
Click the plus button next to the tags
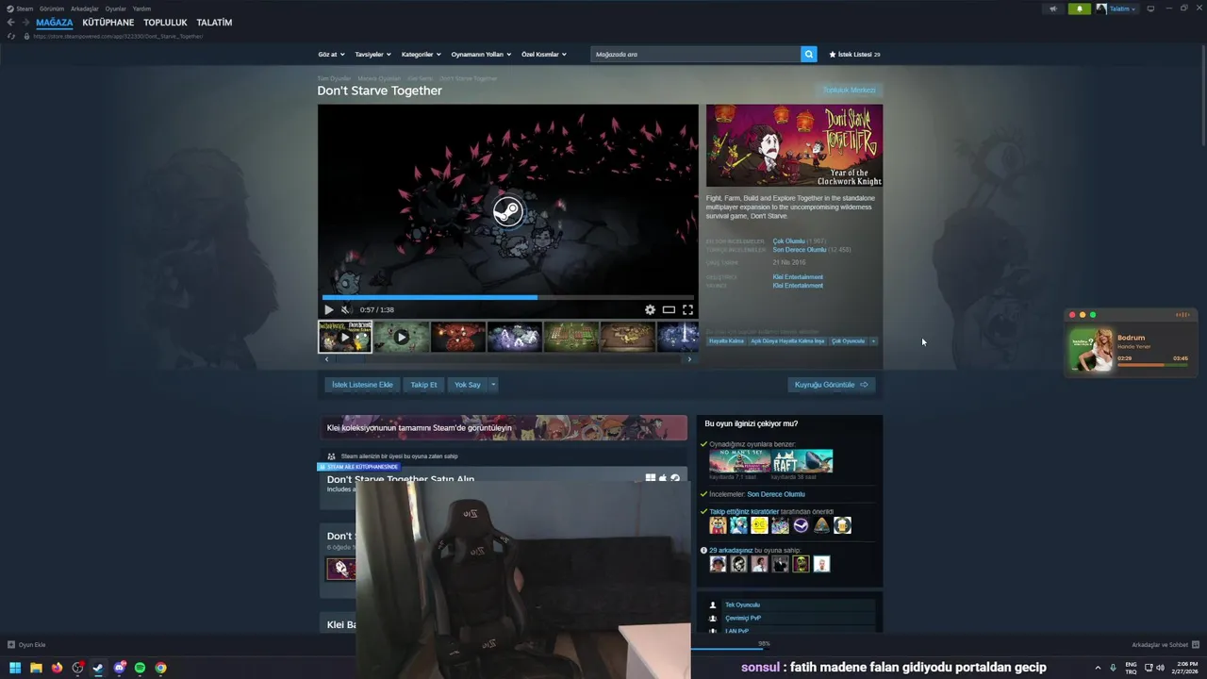(873, 341)
